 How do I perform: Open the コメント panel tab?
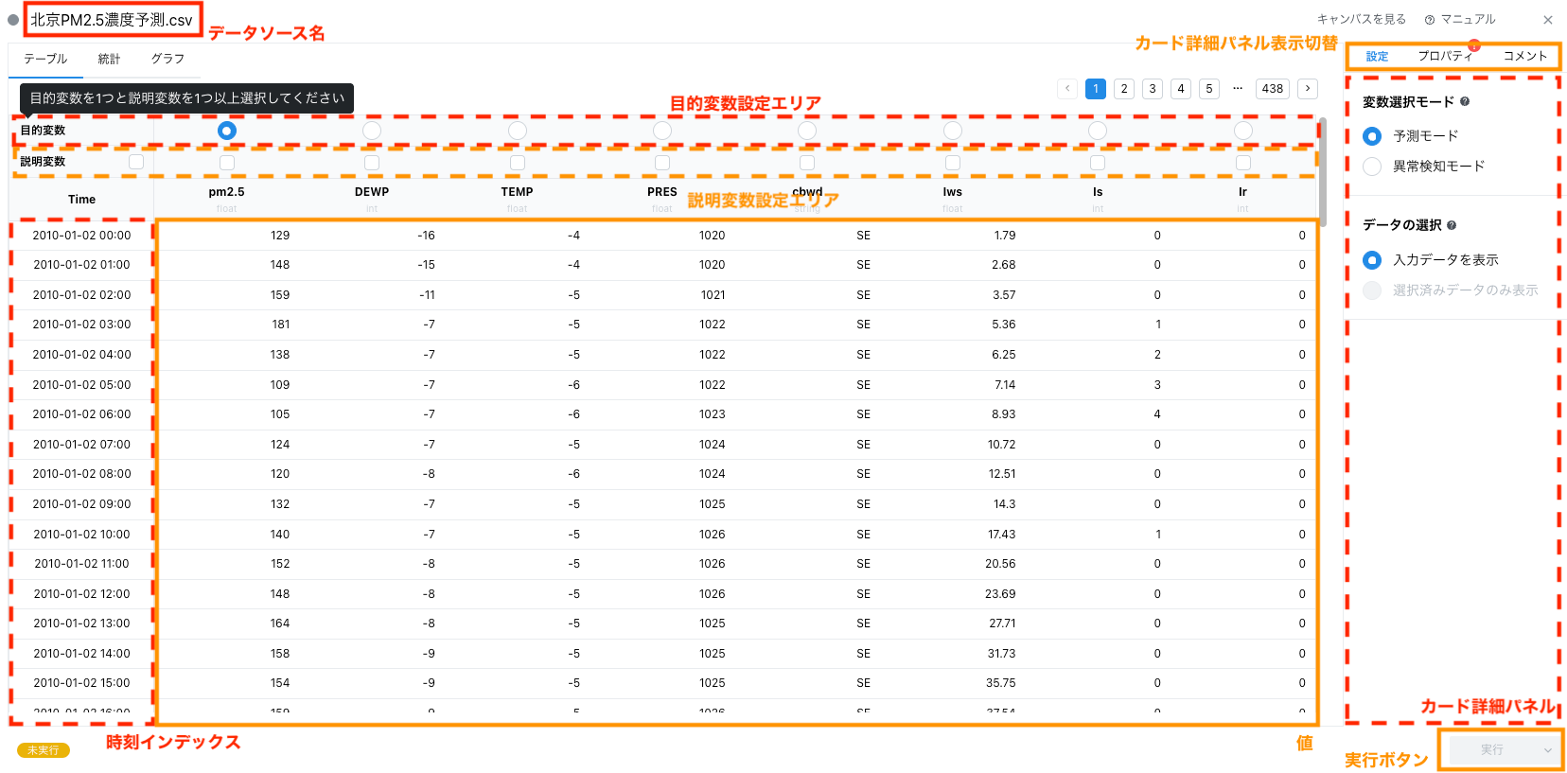click(1525, 56)
